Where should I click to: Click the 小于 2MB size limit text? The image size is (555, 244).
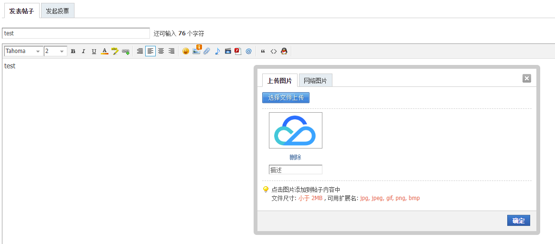point(310,198)
